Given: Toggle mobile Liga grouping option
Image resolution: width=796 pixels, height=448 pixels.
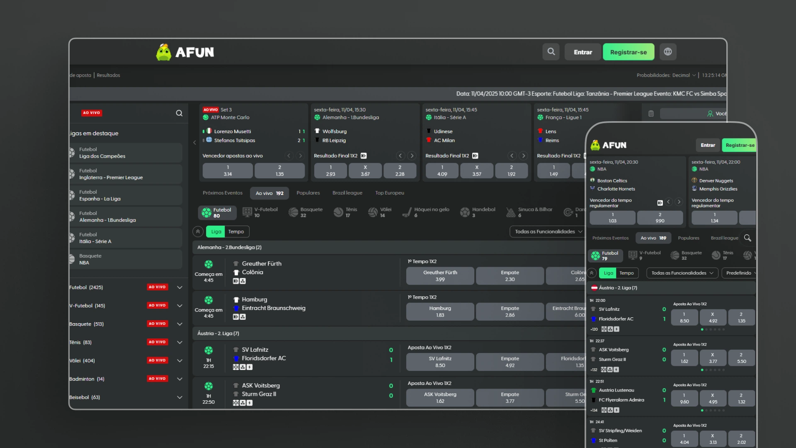Looking at the screenshot, I should tap(608, 273).
